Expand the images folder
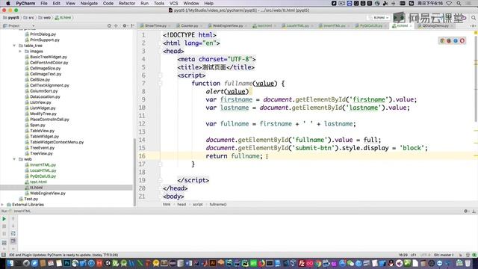Viewport: 478px width, 269px height. click(x=20, y=52)
